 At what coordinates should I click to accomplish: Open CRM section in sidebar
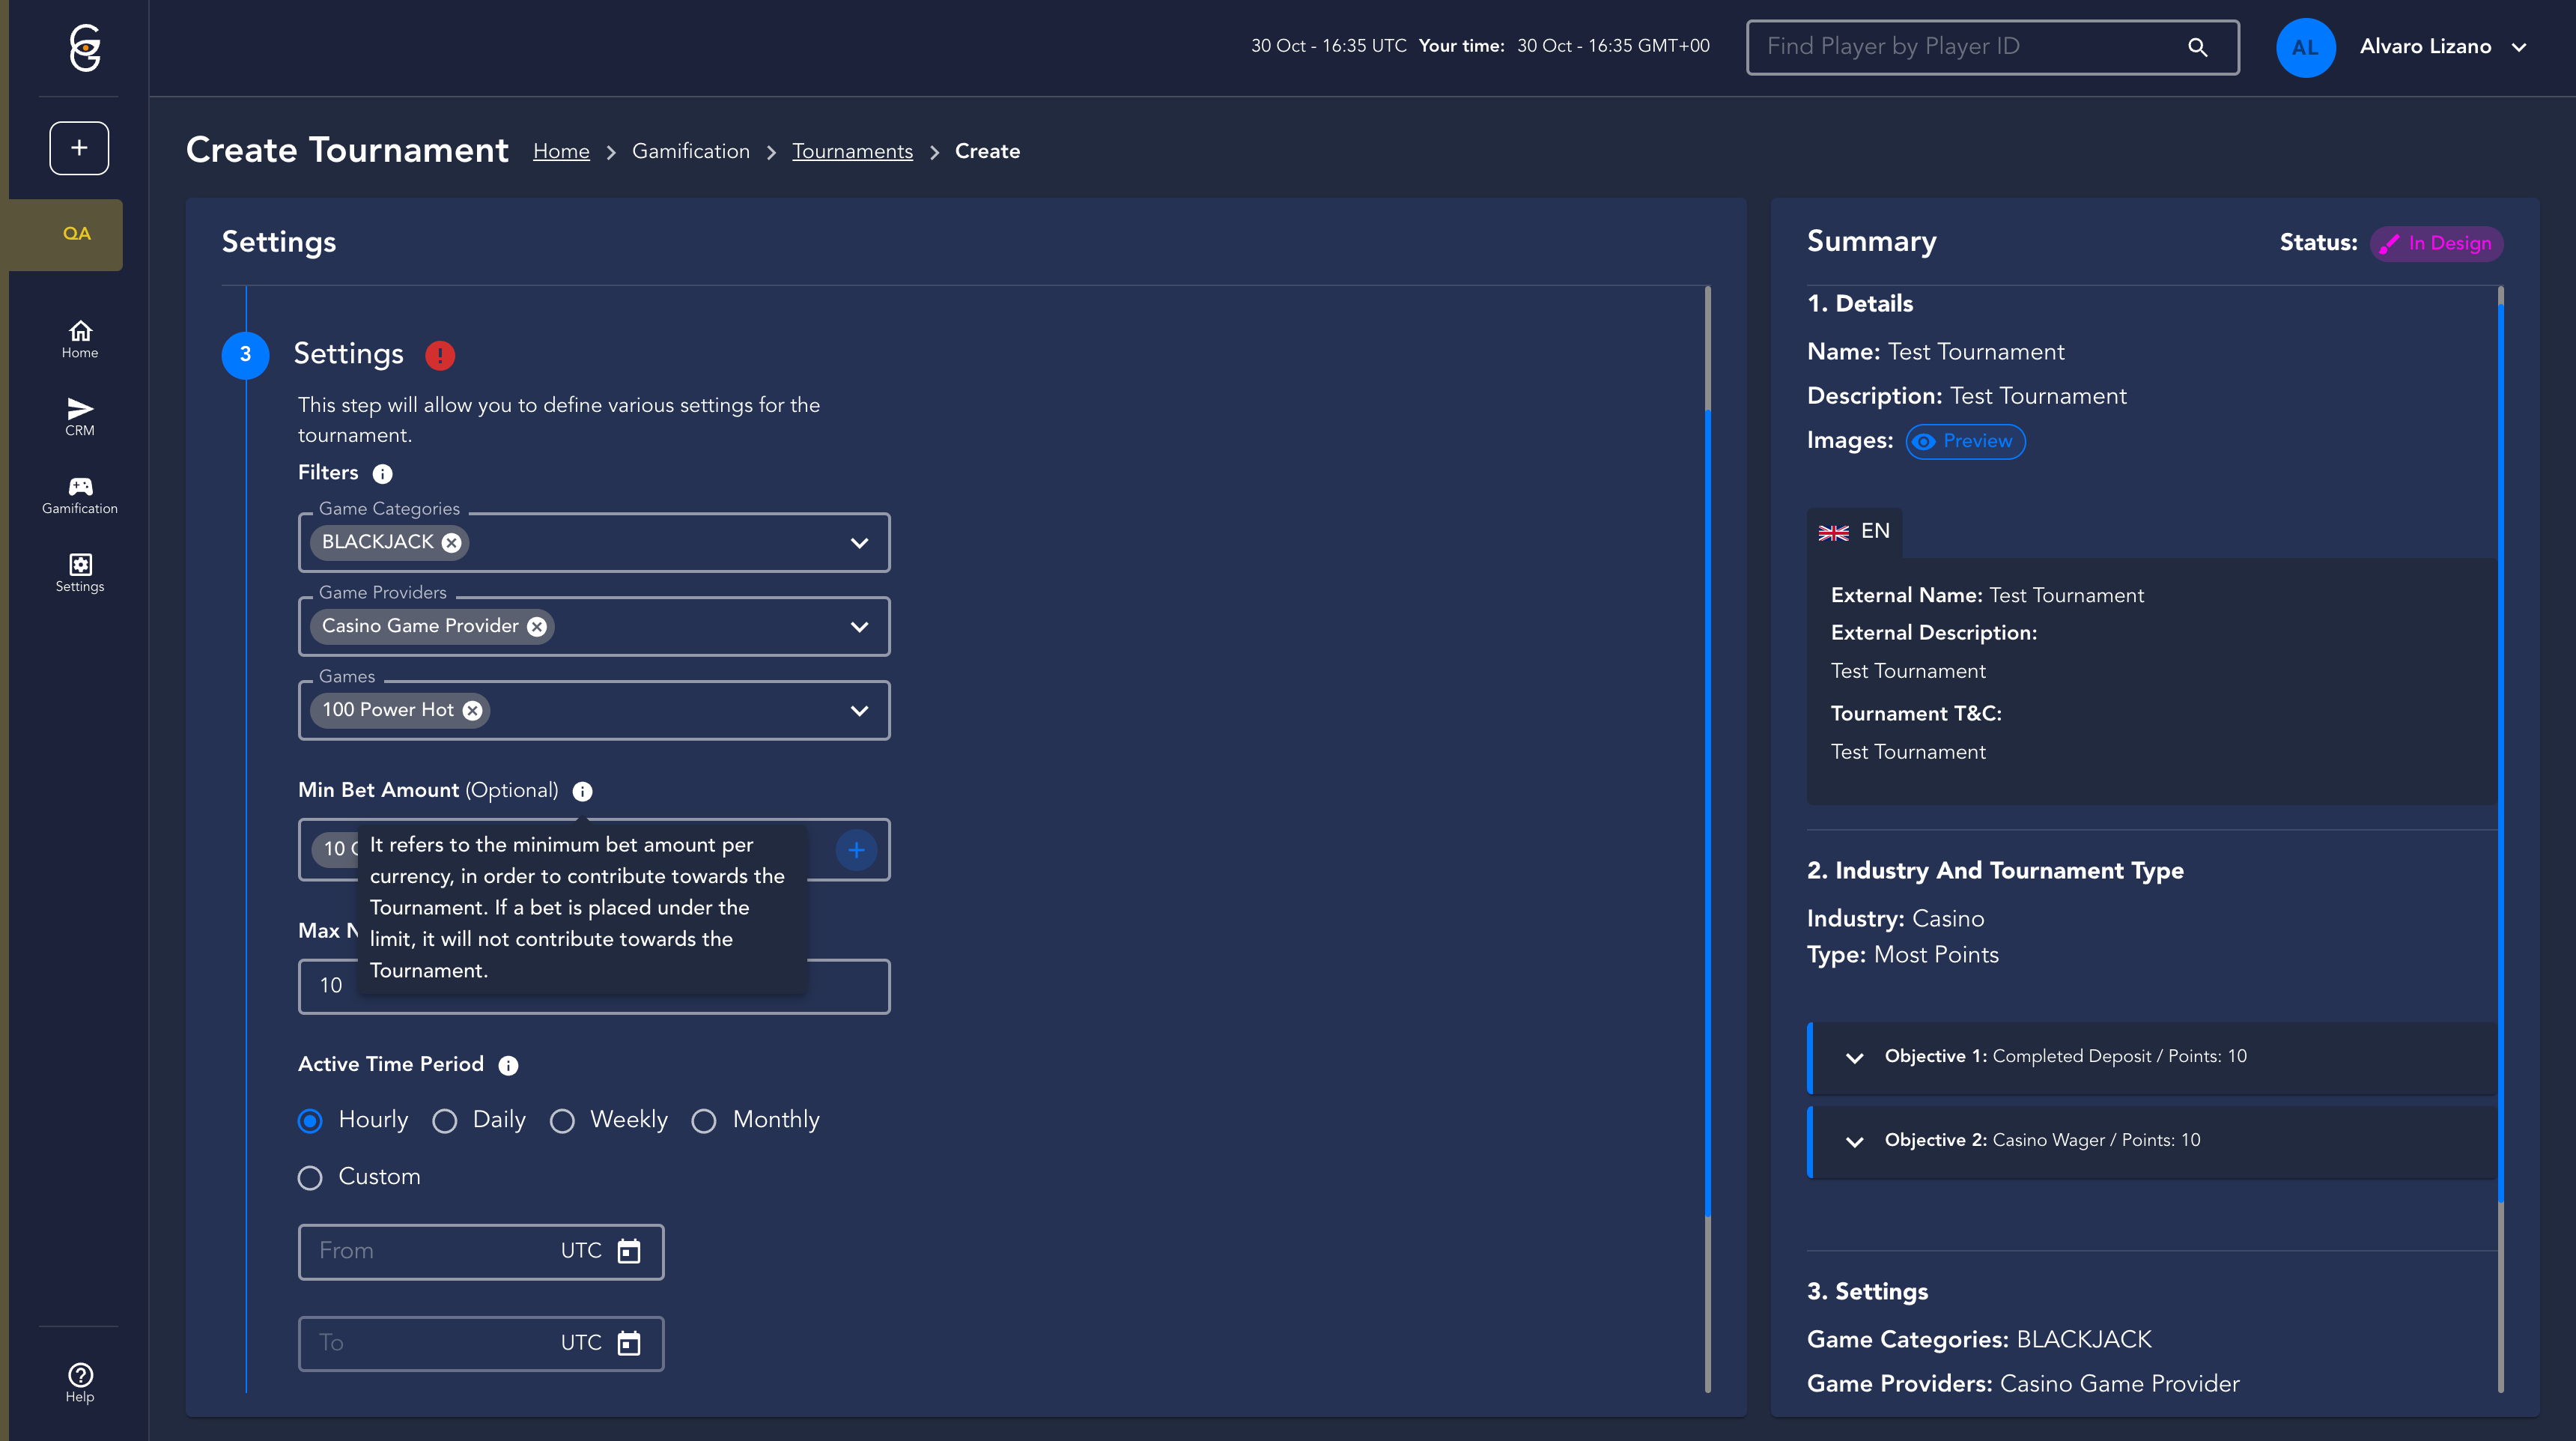coord(80,416)
